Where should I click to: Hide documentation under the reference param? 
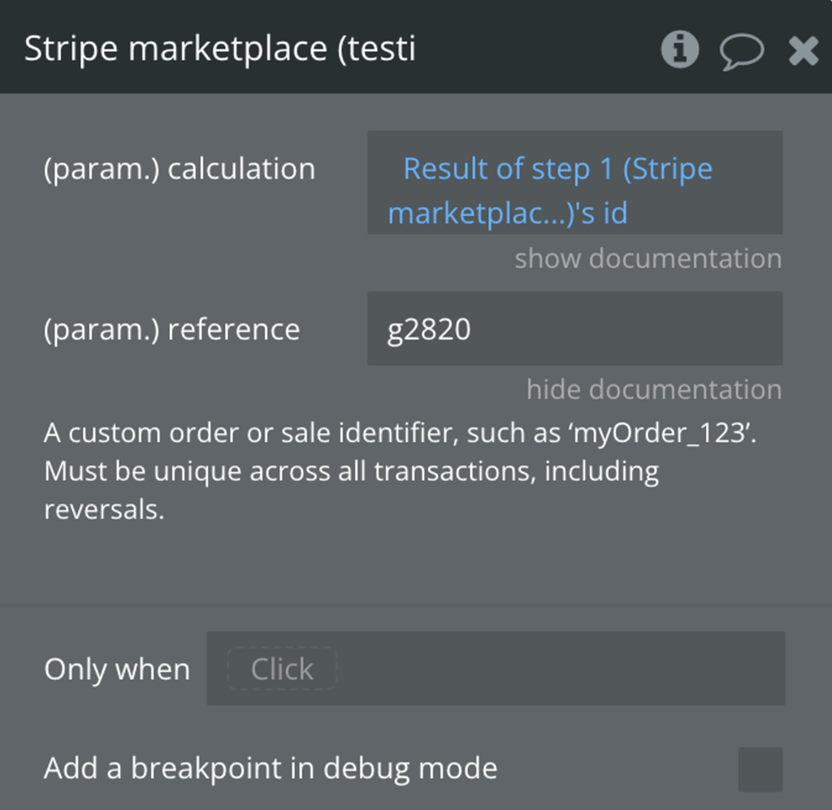click(x=654, y=389)
